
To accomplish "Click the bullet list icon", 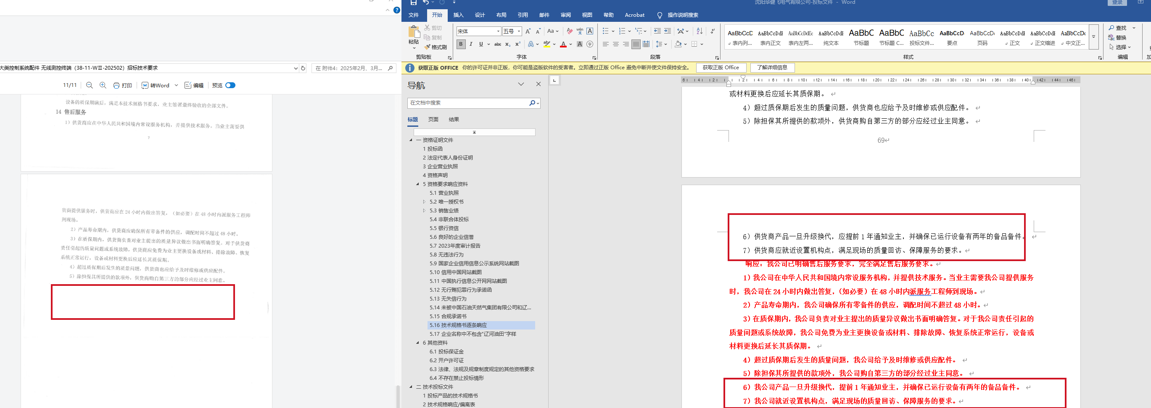I will coord(605,31).
